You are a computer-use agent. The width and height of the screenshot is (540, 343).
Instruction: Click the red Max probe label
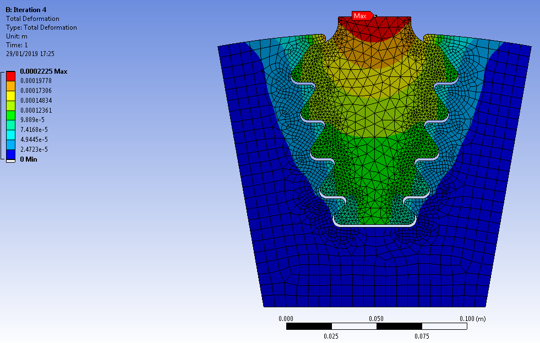coord(362,16)
